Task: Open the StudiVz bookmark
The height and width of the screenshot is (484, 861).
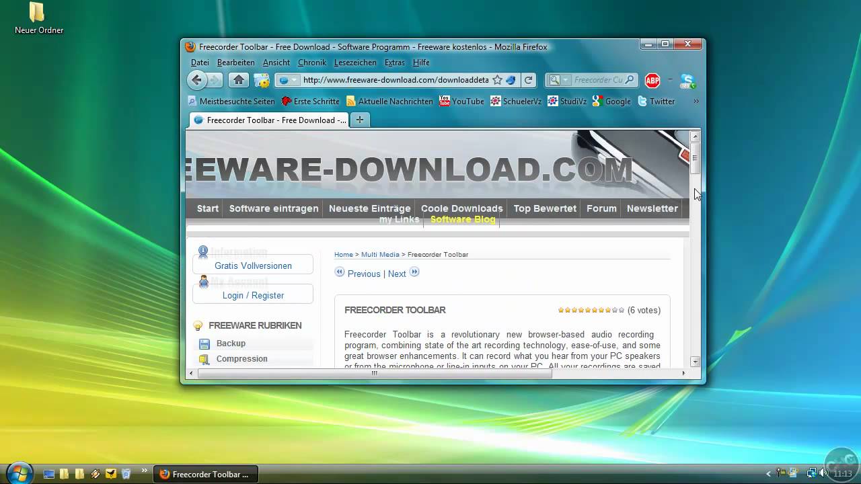Action: tap(567, 102)
